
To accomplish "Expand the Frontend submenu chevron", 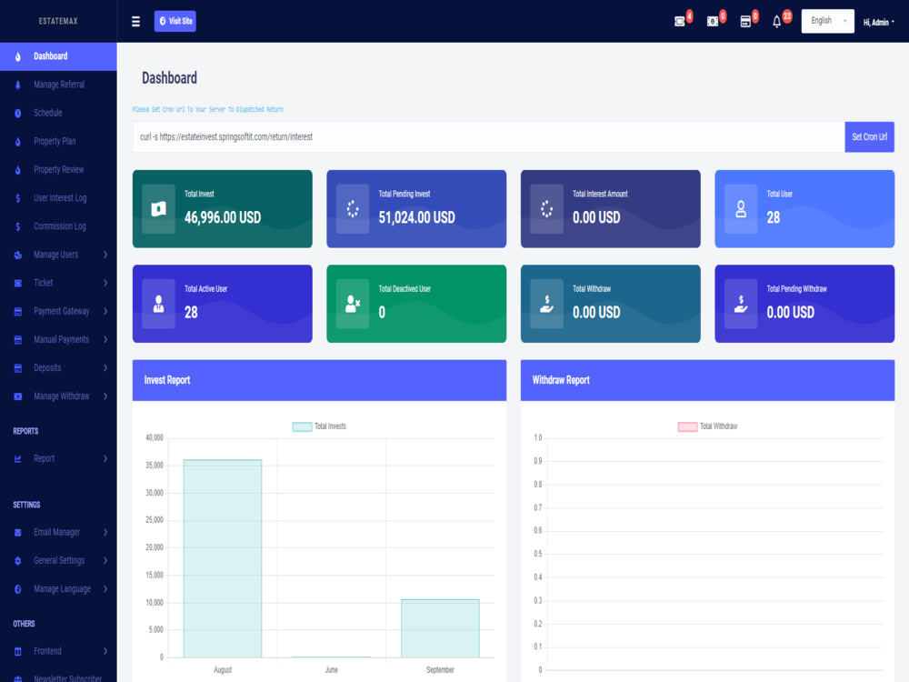I will (x=105, y=651).
